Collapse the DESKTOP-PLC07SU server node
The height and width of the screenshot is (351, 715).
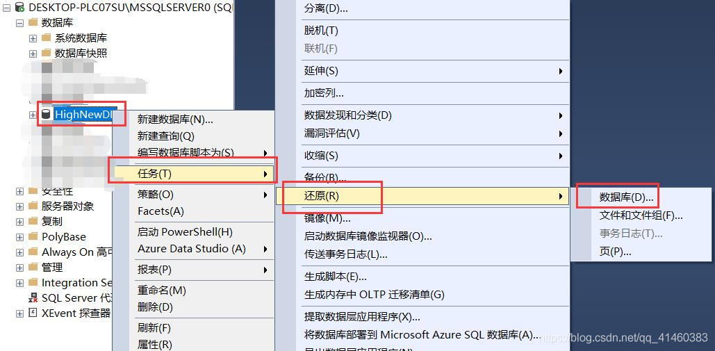[6, 7]
